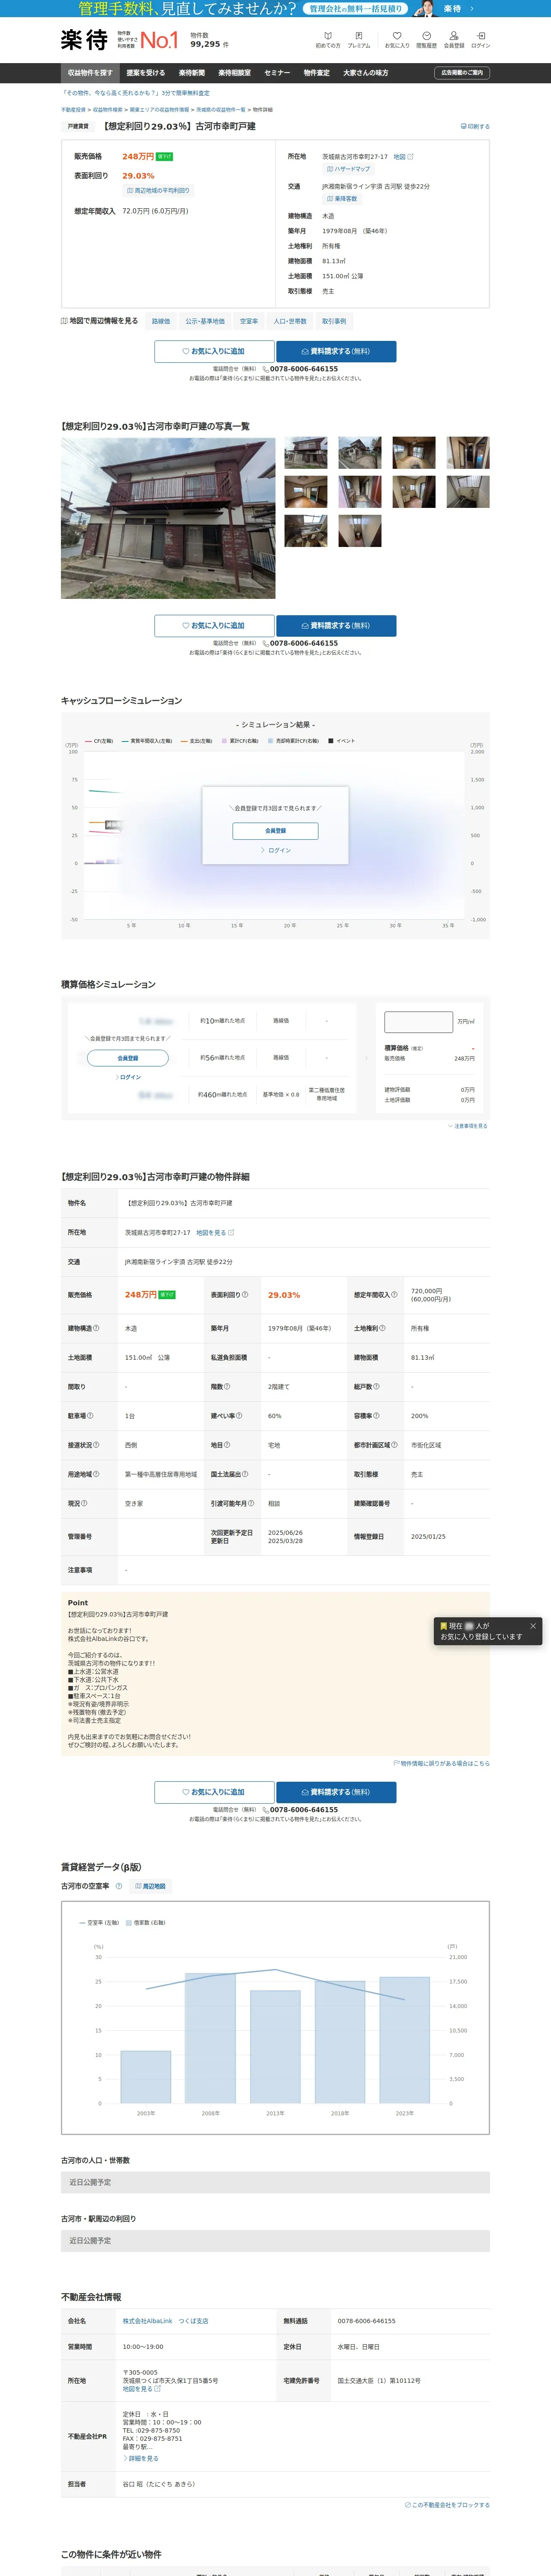Select the 路線価 map tab
Viewport: 551px width, 2576px height.
161,321
